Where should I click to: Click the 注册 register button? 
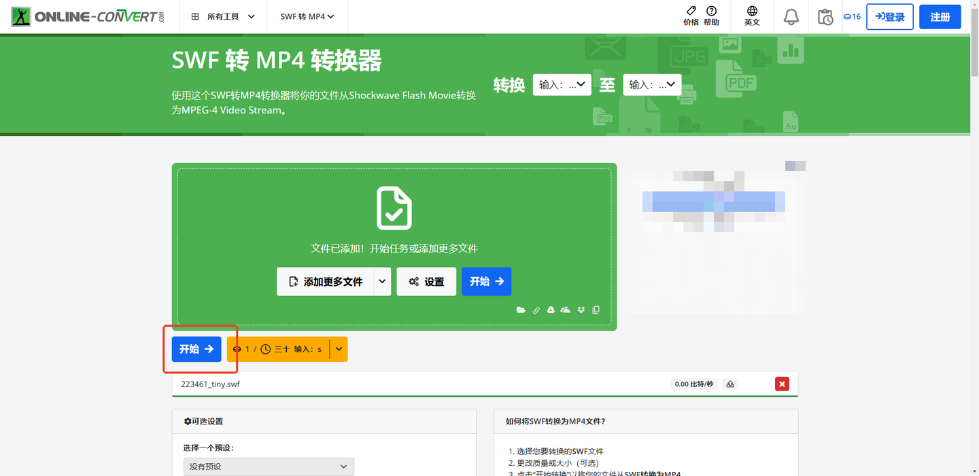coord(940,17)
